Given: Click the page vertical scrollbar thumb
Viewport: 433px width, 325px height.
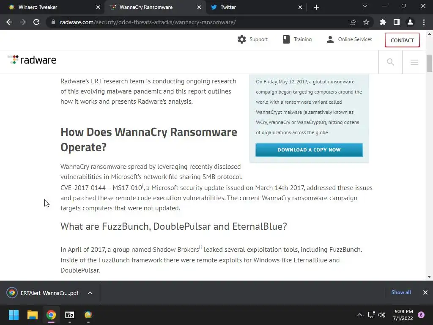Looking at the screenshot, I should click(429, 63).
